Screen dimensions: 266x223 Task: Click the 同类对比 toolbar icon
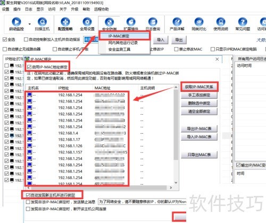click(199, 22)
